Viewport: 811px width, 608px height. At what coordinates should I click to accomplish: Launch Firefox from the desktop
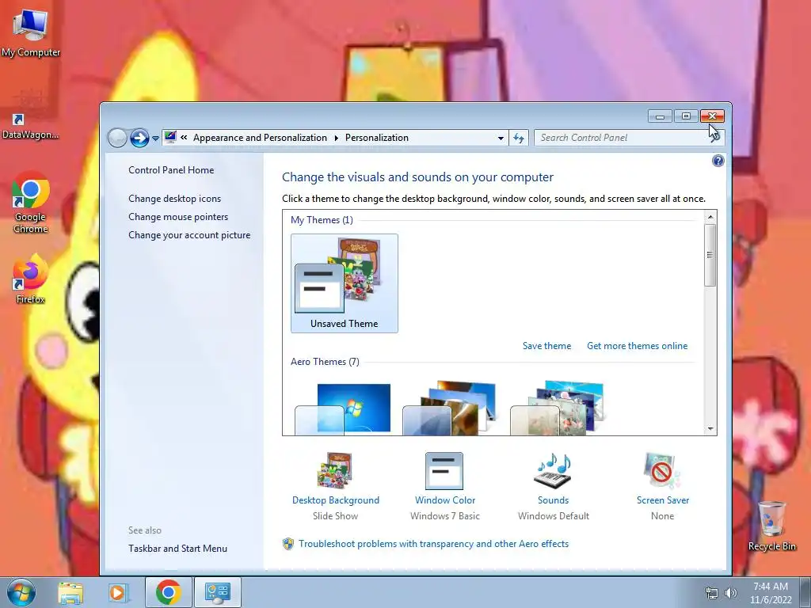click(x=31, y=279)
